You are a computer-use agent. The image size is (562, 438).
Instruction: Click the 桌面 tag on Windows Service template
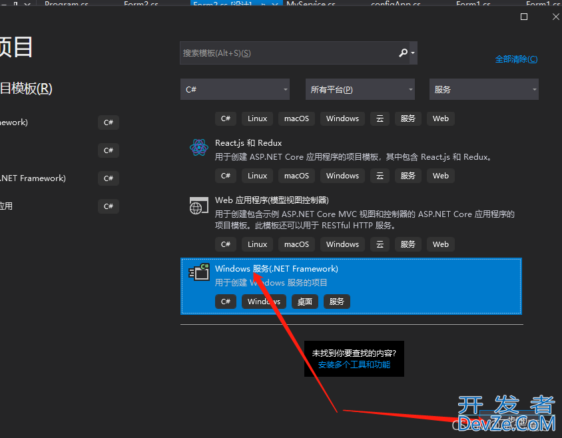305,302
